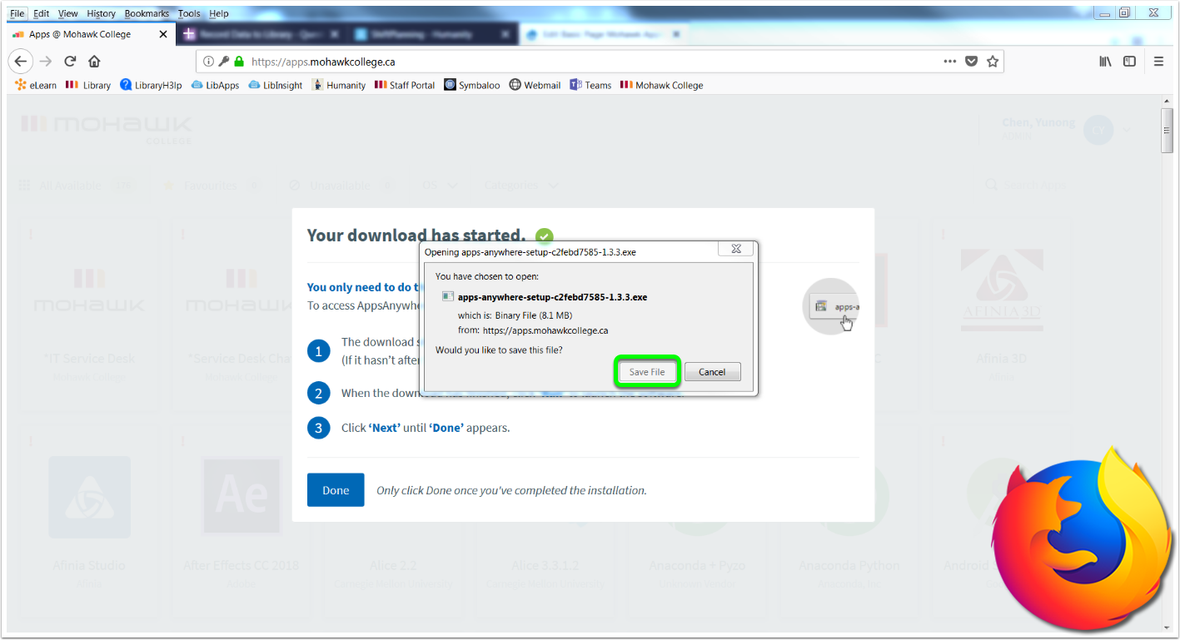Viewport: 1180px width, 640px height.
Task: Click the Reload page icon
Action: tap(70, 61)
